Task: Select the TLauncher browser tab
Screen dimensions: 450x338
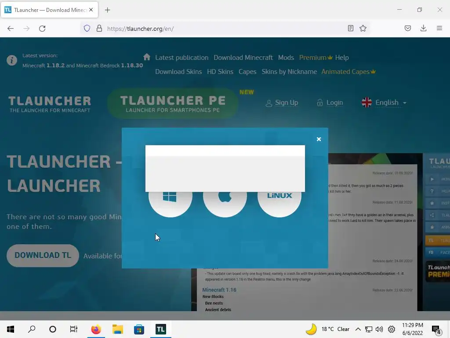Action: click(x=49, y=10)
